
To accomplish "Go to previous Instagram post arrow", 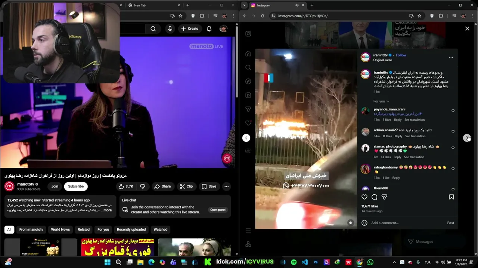I will point(246,138).
